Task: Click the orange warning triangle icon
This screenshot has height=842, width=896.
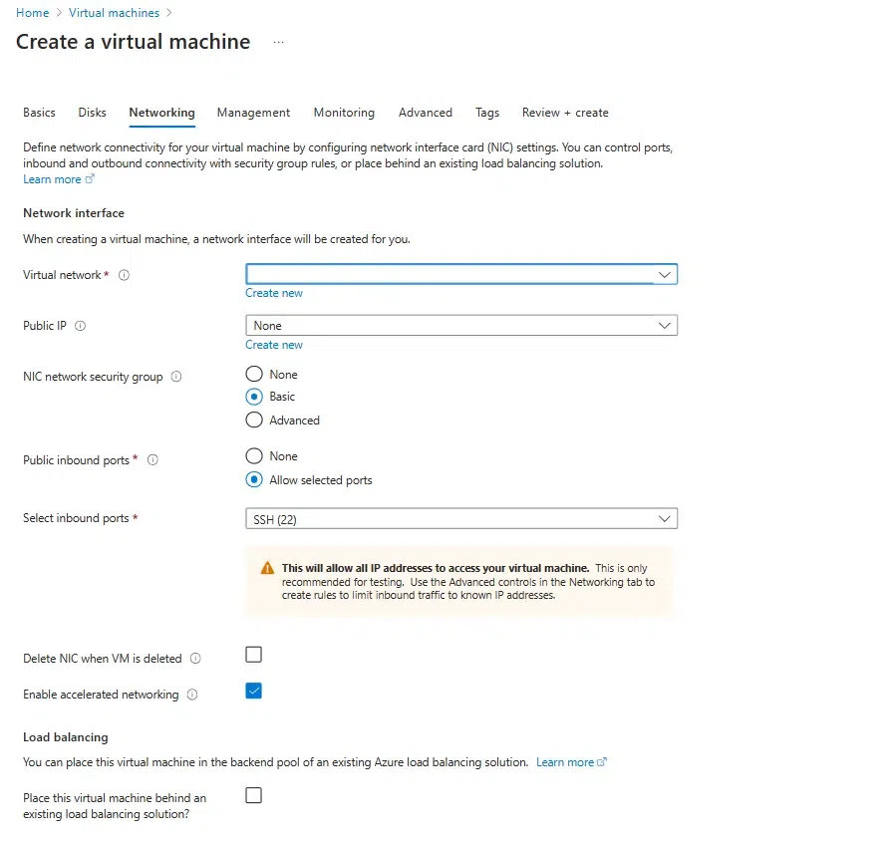Action: tap(267, 568)
